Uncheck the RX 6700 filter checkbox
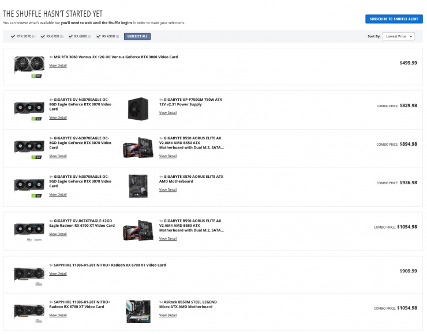Image resolution: width=427 pixels, height=334 pixels. point(43,36)
